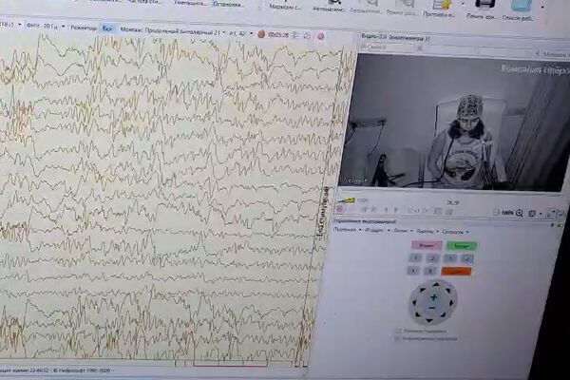Click the magnifier zoom icon next to 100%
Image resolution: width=570 pixels, height=380 pixels.
(x=519, y=213)
